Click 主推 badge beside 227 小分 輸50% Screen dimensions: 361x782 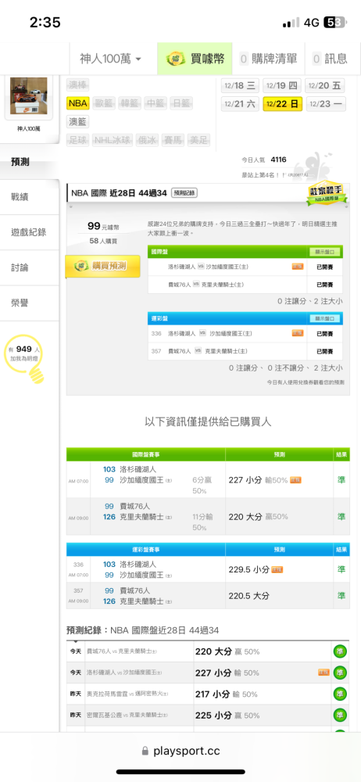coord(295,480)
